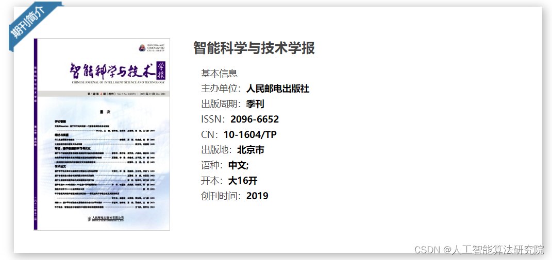Open the journal cover thumbnail image

click(102, 134)
